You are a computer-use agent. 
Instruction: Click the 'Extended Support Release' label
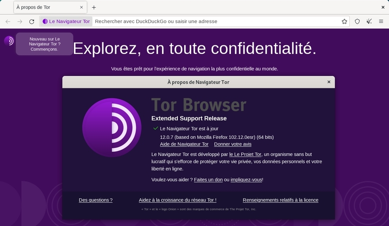pyautogui.click(x=189, y=118)
